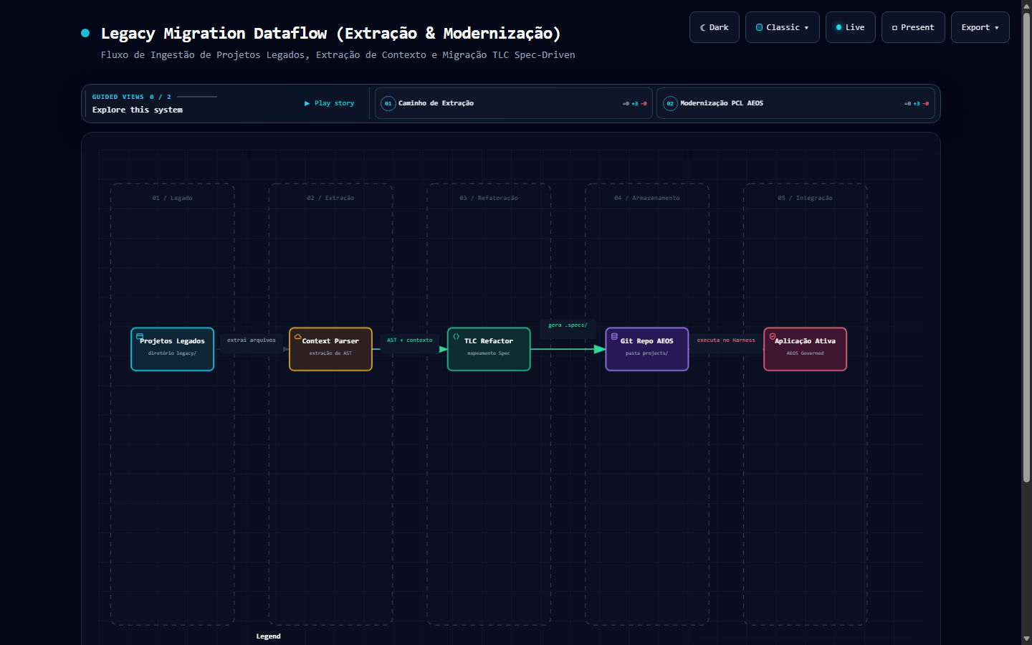The width and height of the screenshot is (1032, 645).
Task: Click the 'Explore this system' text
Action: point(138,110)
